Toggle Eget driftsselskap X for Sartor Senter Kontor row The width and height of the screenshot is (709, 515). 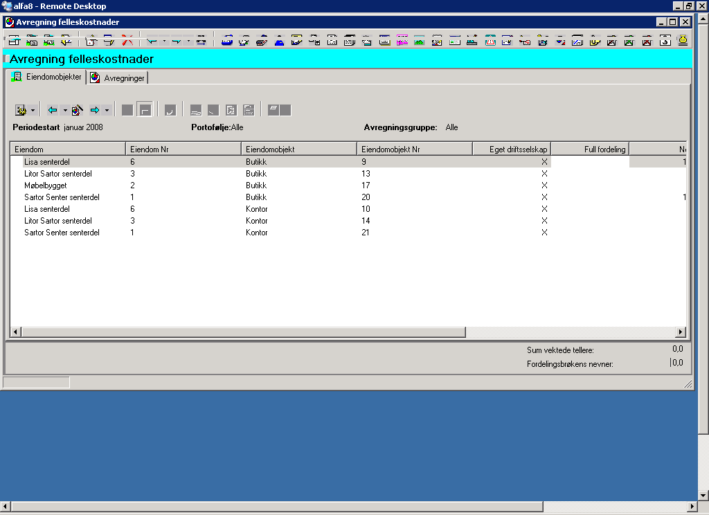click(544, 233)
